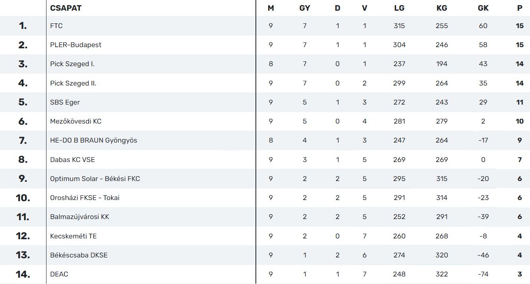This screenshot has width=530, height=284.
Task: Click Békéscsaba DKSE team name
Action: coord(79,255)
